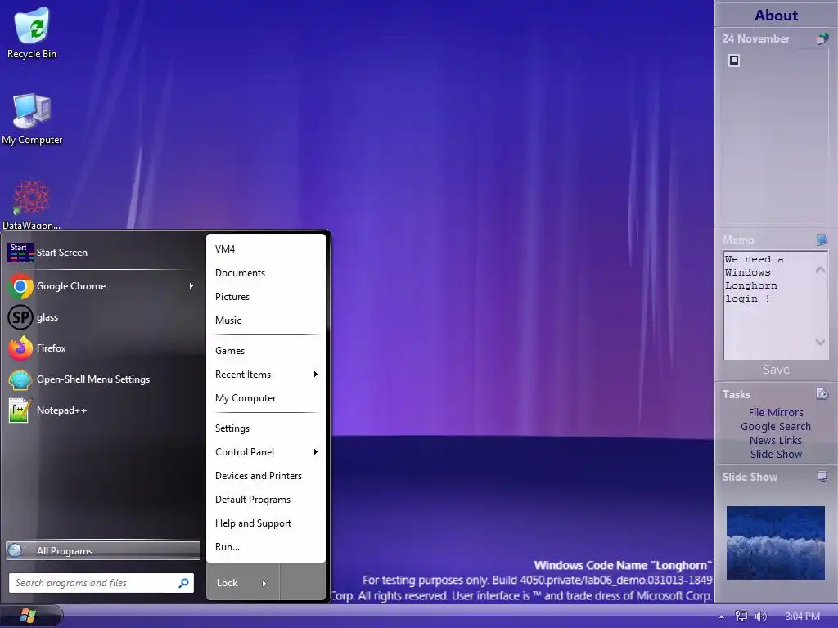Open Settings from start menu
Viewport: 838px width, 628px height.
(x=266, y=428)
